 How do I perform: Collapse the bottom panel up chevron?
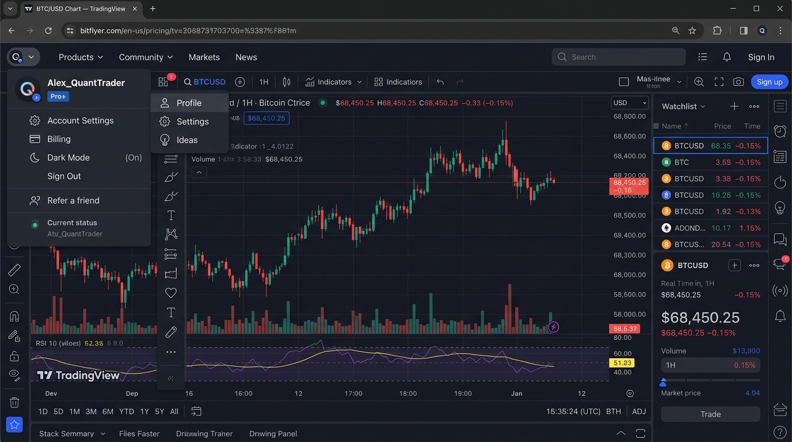tap(620, 433)
